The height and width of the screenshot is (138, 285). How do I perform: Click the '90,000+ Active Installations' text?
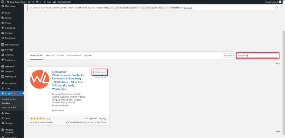tap(42, 122)
